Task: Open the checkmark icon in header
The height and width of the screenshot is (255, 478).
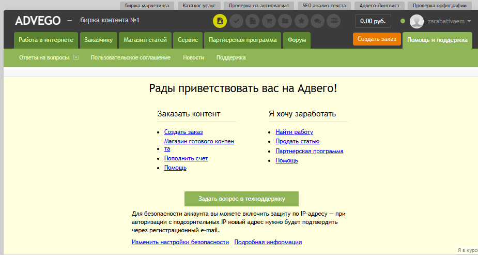Action: (x=236, y=21)
